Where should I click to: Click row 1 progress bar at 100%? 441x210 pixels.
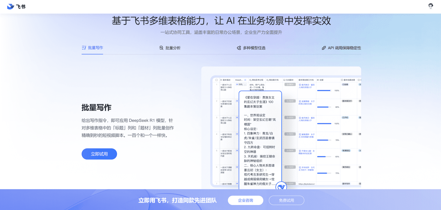[324, 90]
